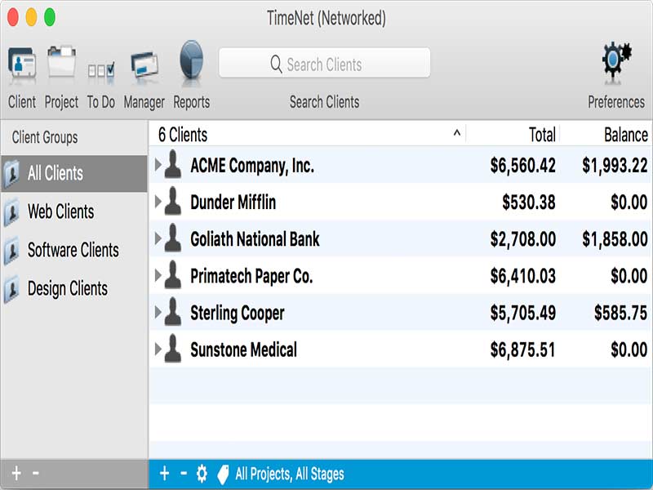Click the Design Clients folder icon
Screen dimensions: 653x490
tap(11, 289)
